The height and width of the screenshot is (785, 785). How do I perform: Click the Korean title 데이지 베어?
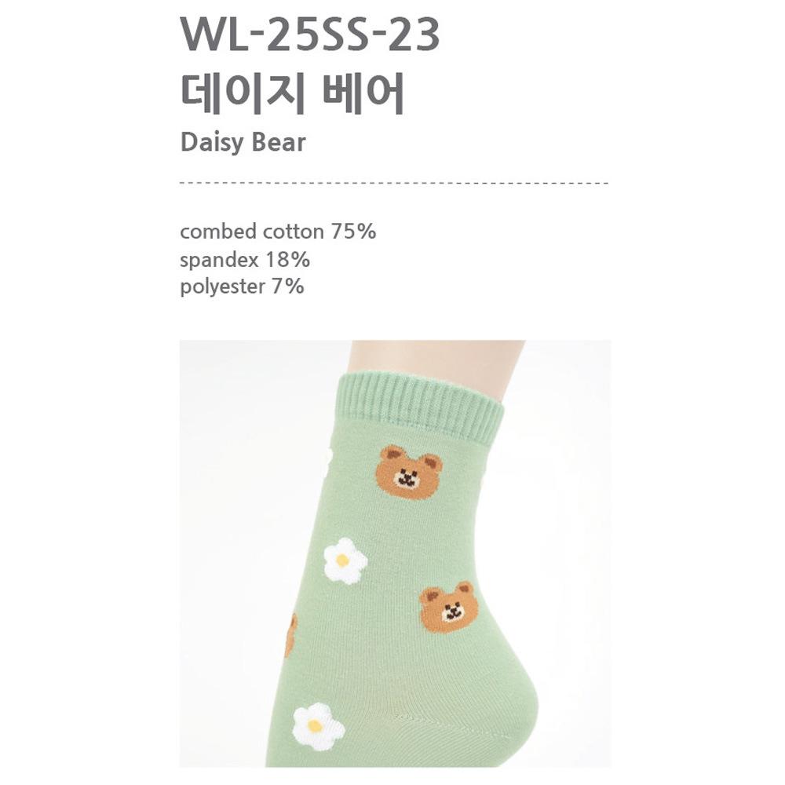[292, 94]
